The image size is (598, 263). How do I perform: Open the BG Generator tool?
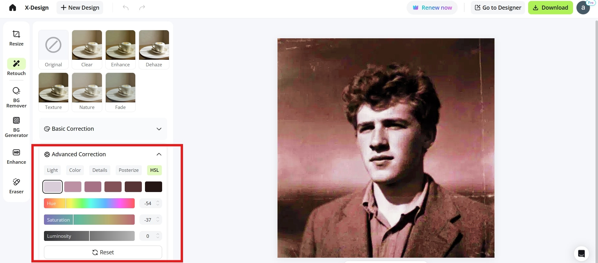click(16, 127)
